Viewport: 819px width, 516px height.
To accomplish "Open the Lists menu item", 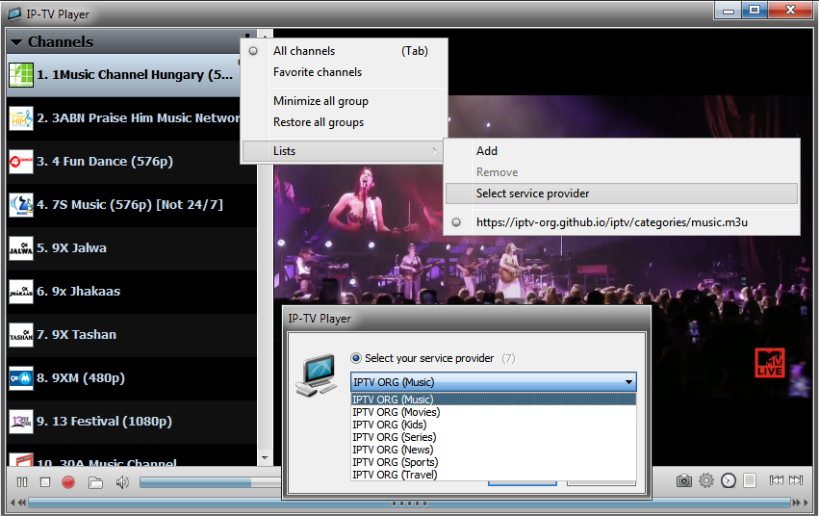I will coord(343,151).
